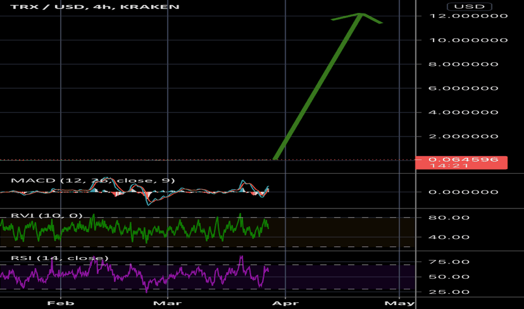The width and height of the screenshot is (524, 309).
Task: Click the RSI 50.00 axis value
Action: point(449,277)
